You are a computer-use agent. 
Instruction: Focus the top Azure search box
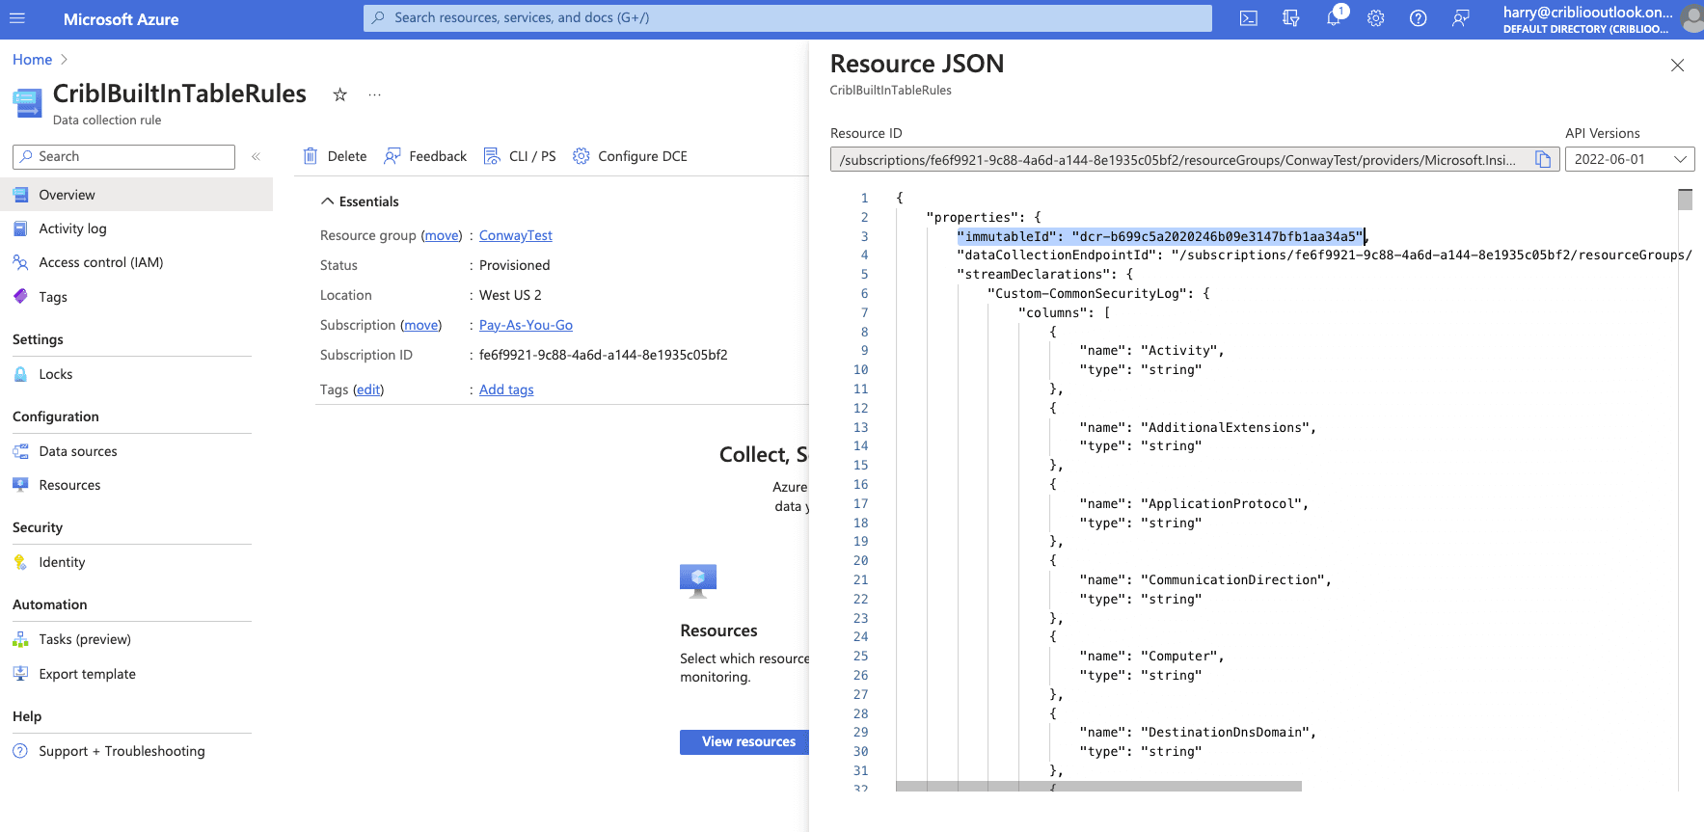[x=787, y=18]
